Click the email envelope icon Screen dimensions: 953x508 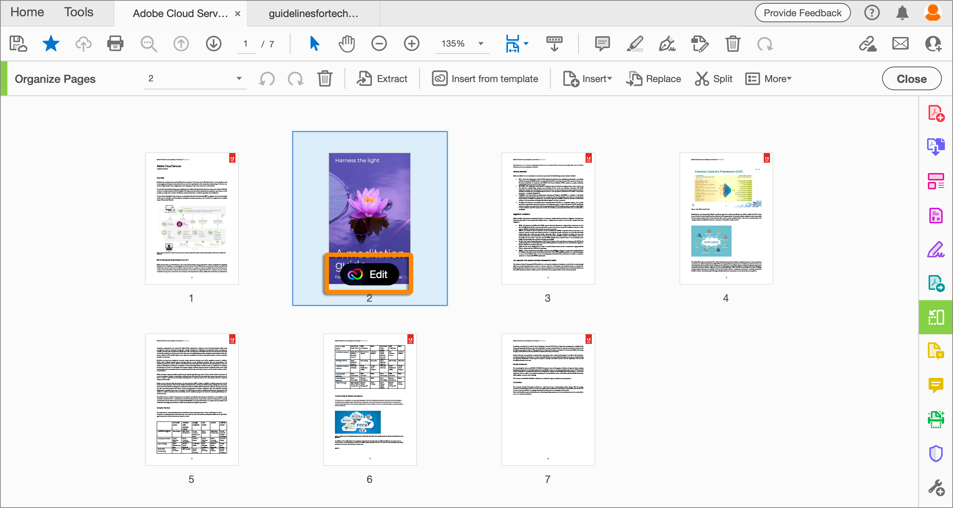(x=900, y=44)
